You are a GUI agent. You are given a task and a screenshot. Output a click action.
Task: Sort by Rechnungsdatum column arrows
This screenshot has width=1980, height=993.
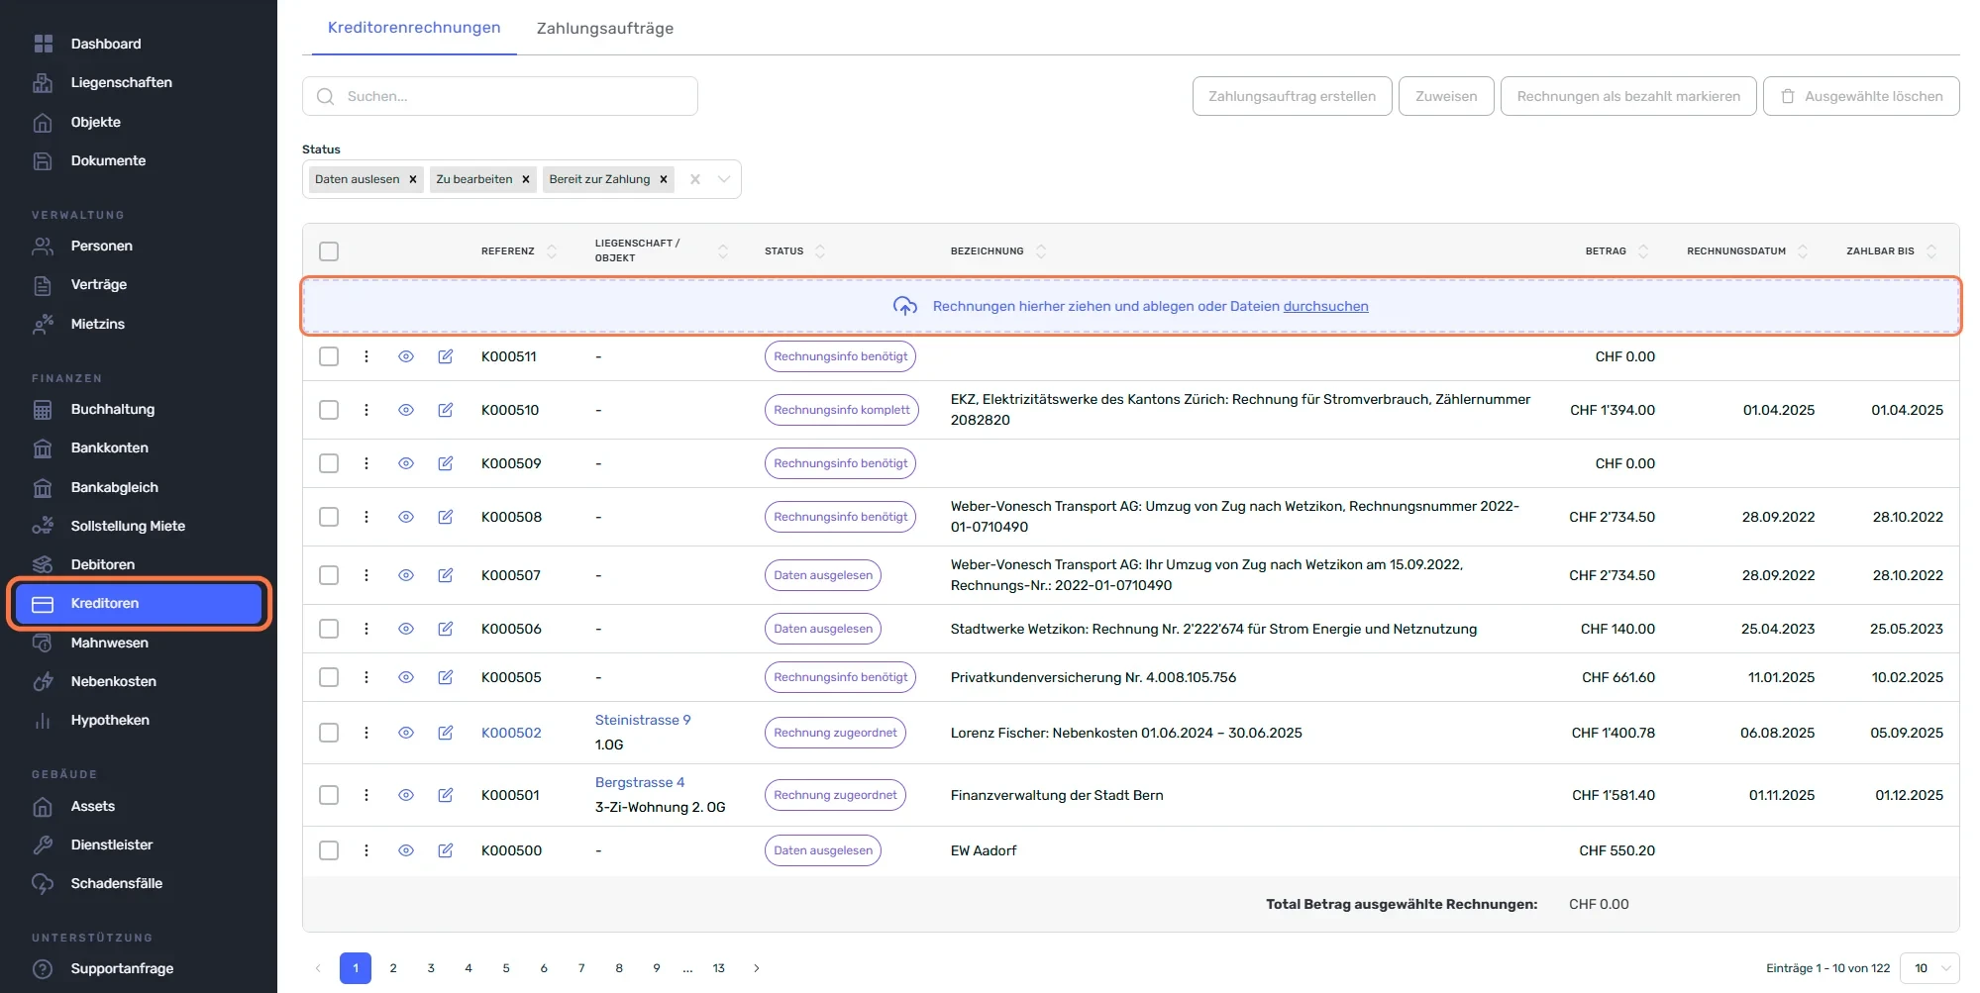[1803, 251]
